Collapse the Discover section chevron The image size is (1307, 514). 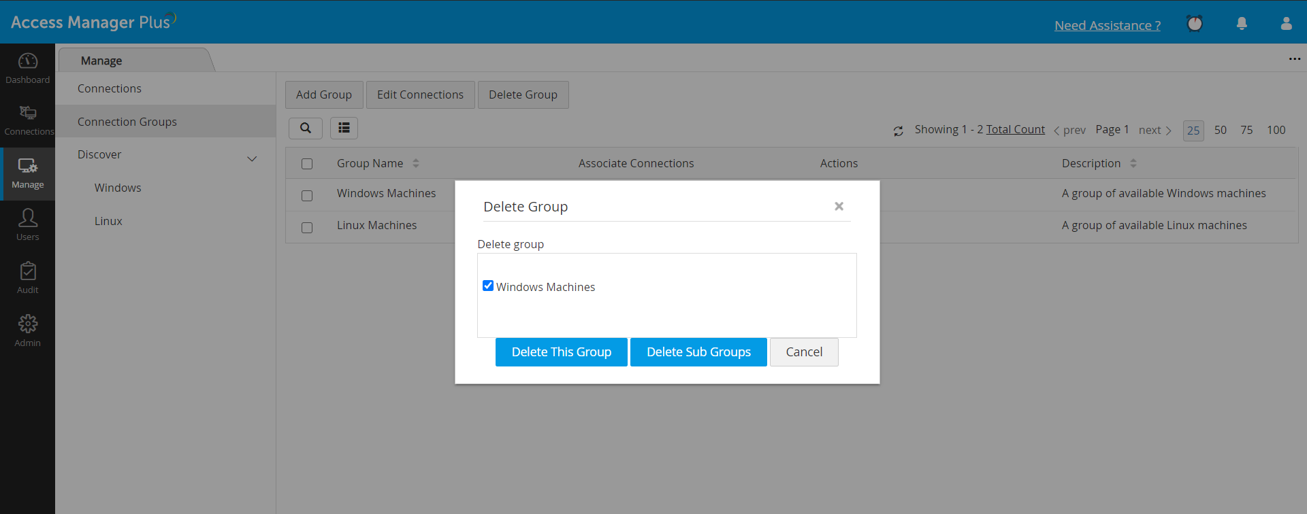pyautogui.click(x=252, y=159)
